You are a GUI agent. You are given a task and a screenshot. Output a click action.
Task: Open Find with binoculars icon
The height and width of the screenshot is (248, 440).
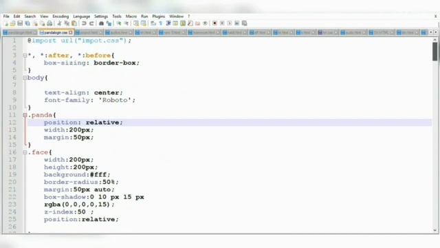pos(101,23)
